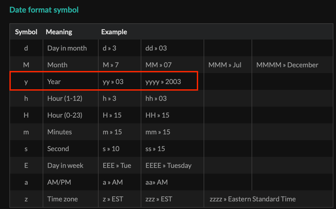Click the "Hour (1-12)" cell
336x209 pixels.
point(65,98)
